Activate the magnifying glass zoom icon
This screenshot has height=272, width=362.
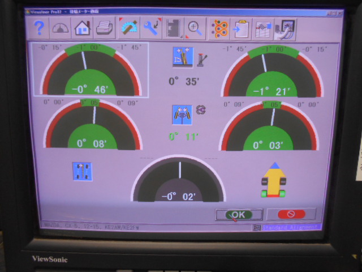pos(195,29)
